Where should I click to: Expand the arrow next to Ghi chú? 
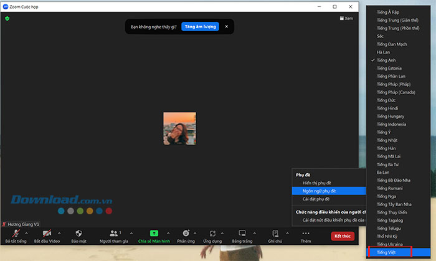(x=287, y=233)
